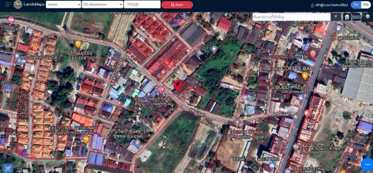Click the home icon on the map toolbar
373x173 pixels.
(x=347, y=17)
